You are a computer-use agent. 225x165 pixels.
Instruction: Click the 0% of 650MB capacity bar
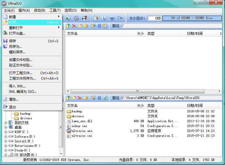point(192,18)
